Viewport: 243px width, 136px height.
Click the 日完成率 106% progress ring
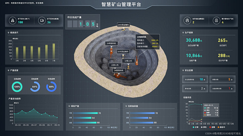17,87
